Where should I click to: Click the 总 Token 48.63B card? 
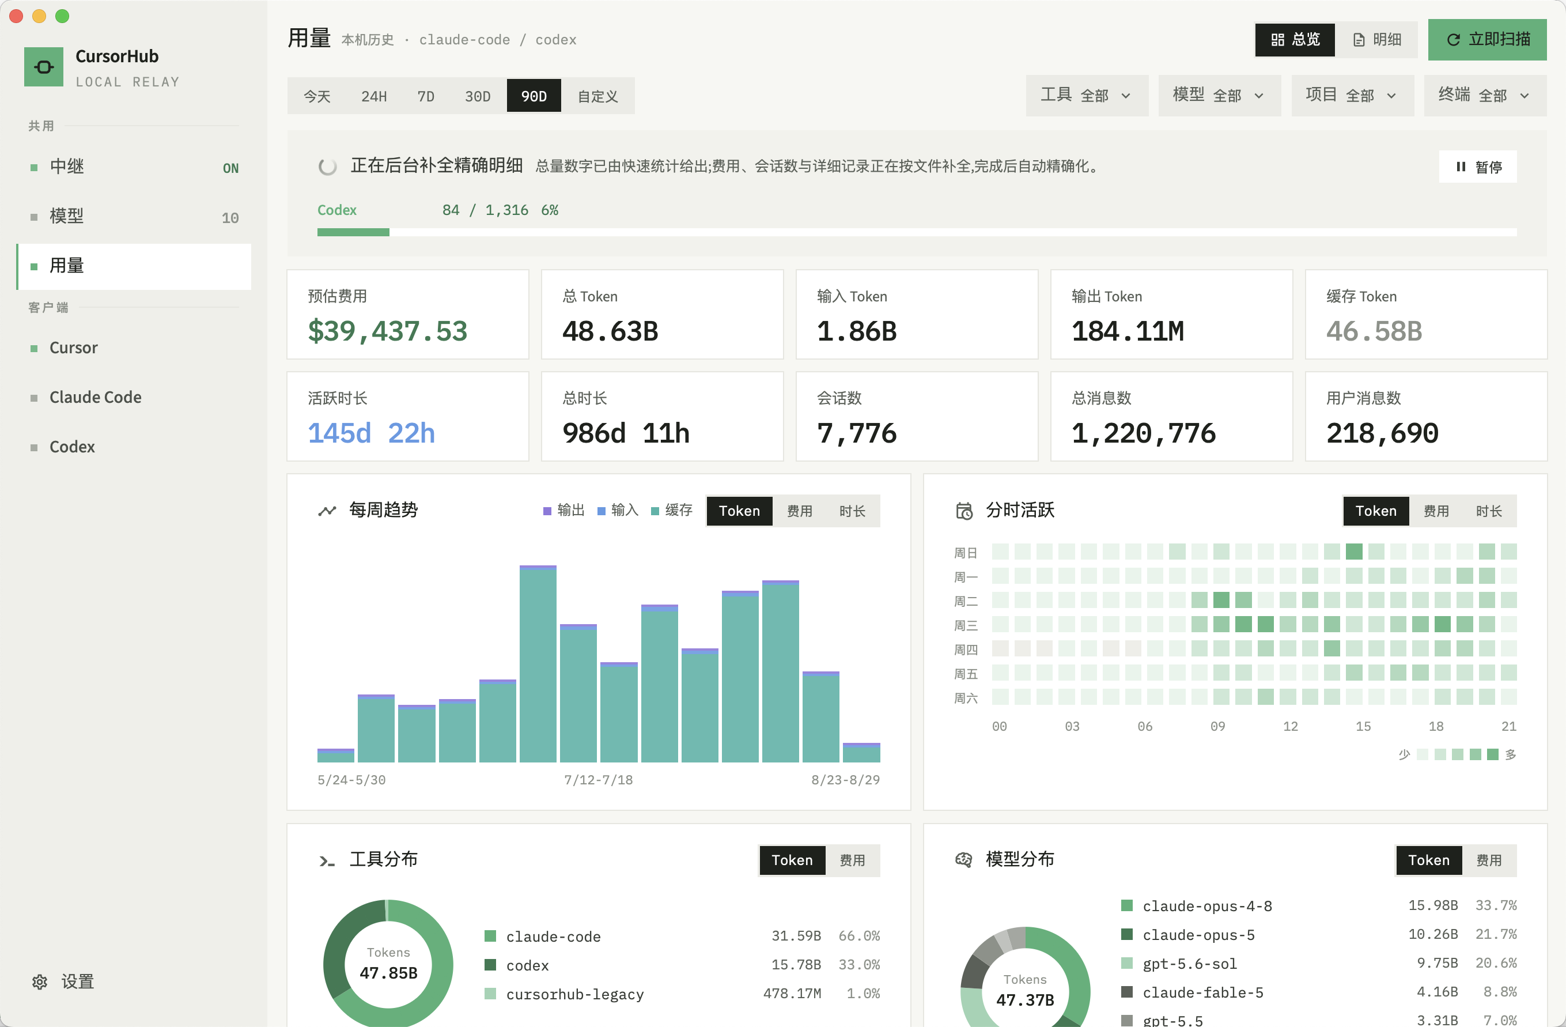coord(663,315)
